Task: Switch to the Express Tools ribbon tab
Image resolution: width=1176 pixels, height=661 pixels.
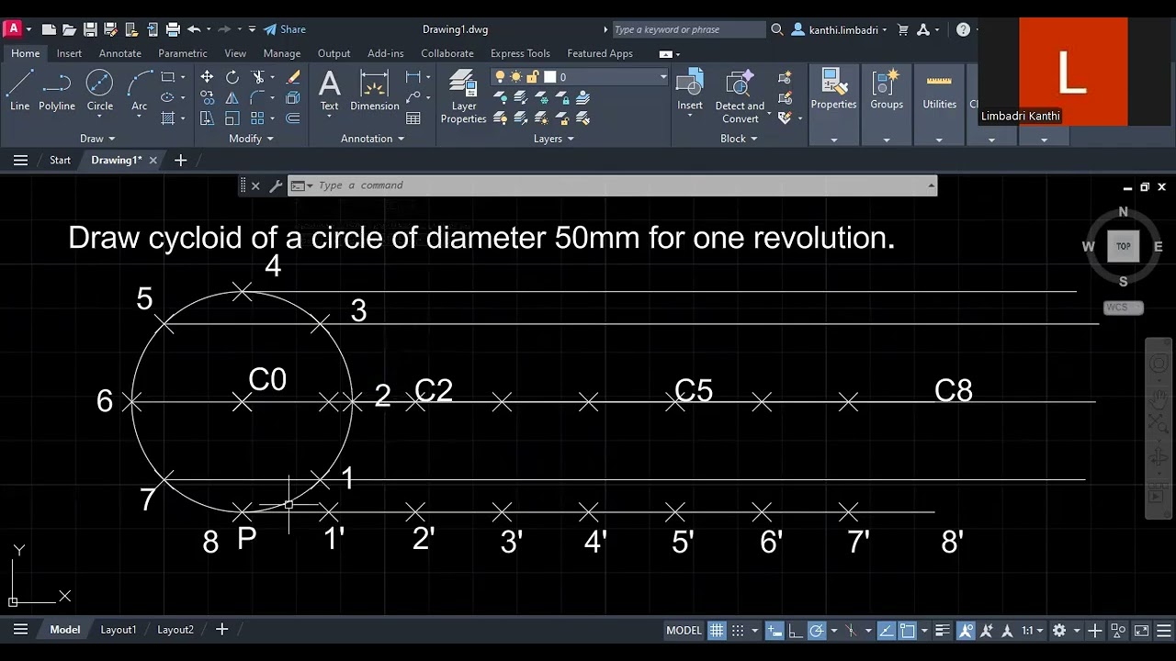Action: (x=520, y=53)
